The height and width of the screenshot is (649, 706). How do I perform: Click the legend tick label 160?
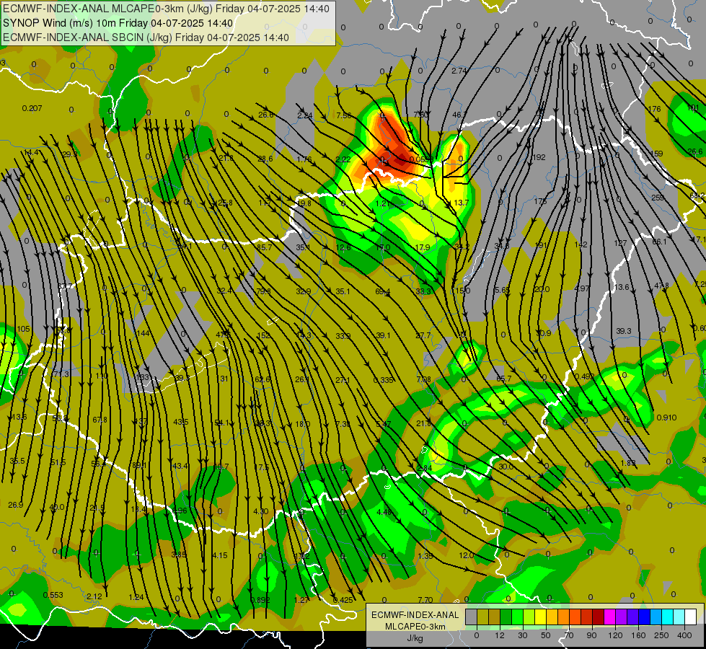pyautogui.click(x=638, y=635)
